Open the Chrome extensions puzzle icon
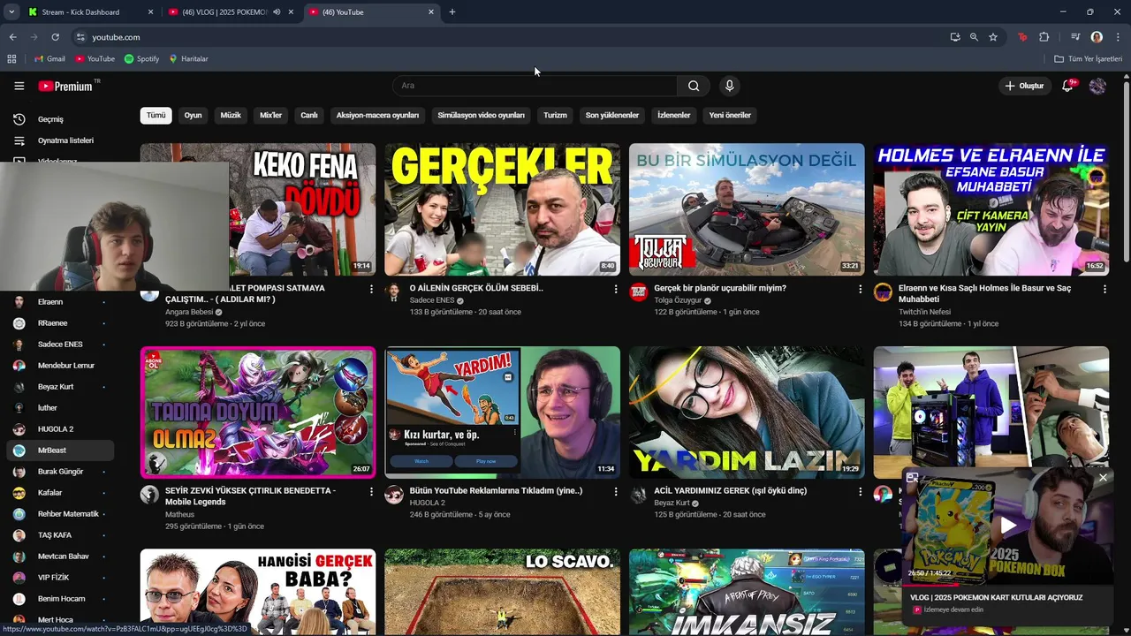This screenshot has height=636, width=1131. (x=1044, y=37)
